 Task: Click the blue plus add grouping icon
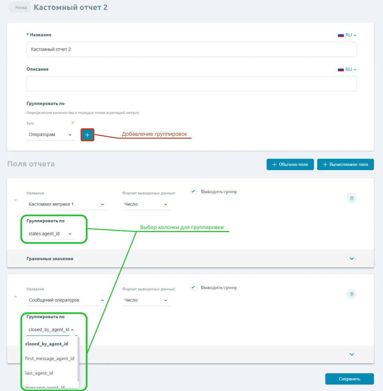click(x=87, y=135)
